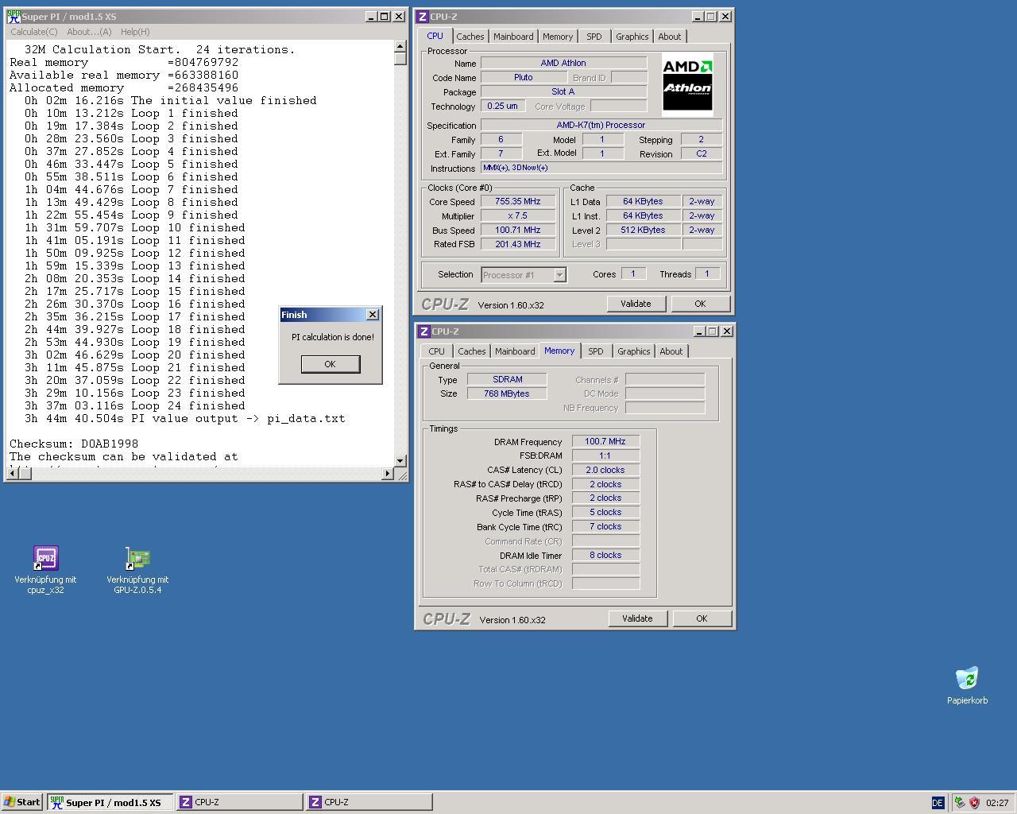This screenshot has height=814, width=1017.
Task: Click green network tray icon
Action: coord(960,803)
